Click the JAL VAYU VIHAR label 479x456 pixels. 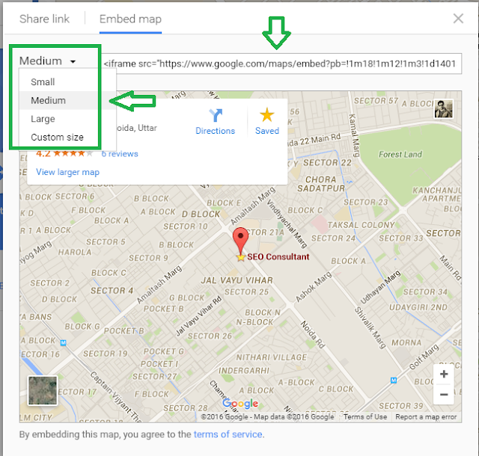tap(237, 280)
